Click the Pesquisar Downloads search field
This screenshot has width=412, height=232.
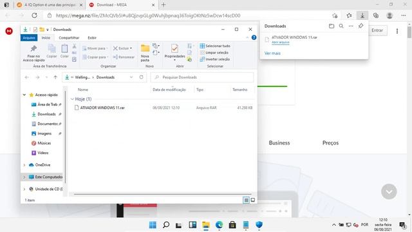(x=202, y=77)
